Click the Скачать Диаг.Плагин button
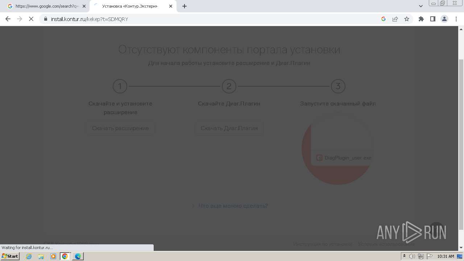464x261 pixels. click(229, 128)
